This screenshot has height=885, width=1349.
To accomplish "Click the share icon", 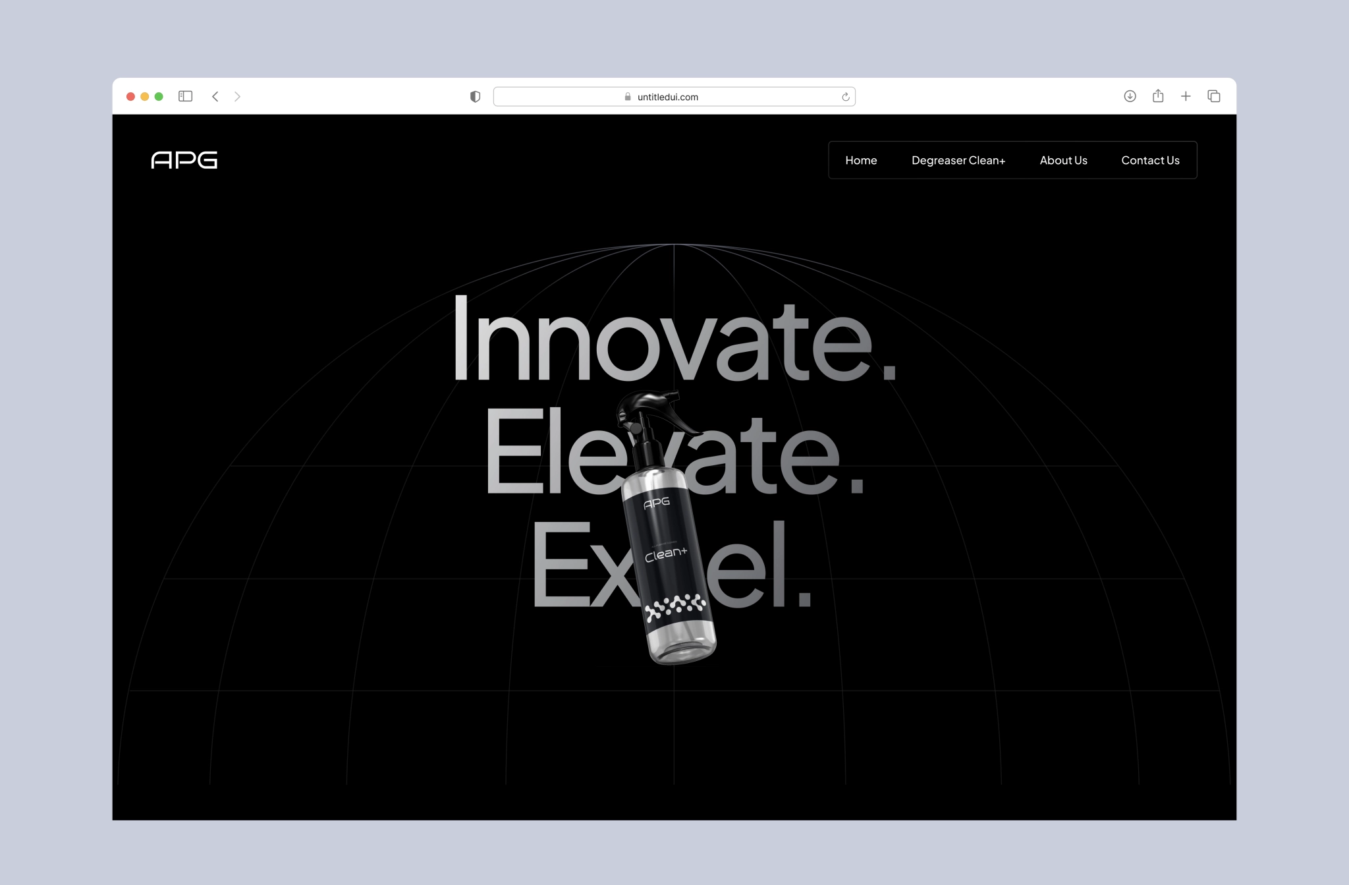I will [x=1157, y=96].
